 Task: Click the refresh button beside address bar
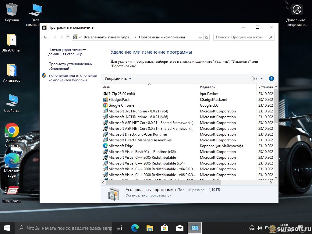[x=207, y=37]
